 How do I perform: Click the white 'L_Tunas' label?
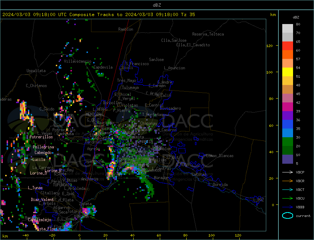point(35,188)
